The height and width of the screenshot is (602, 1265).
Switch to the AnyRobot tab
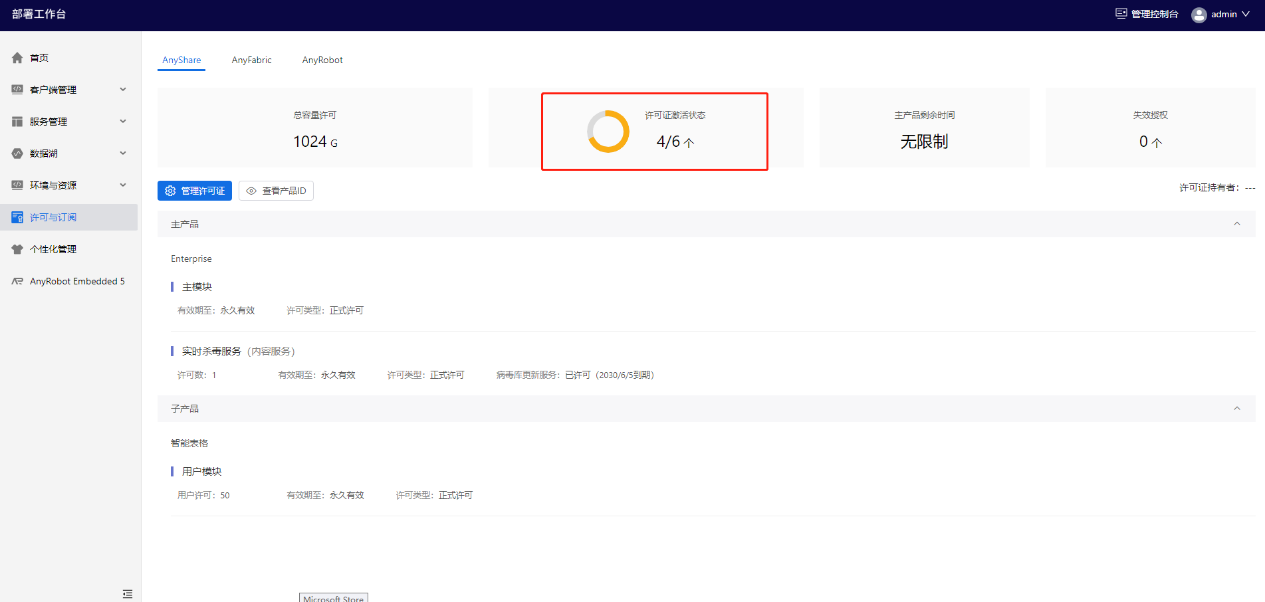322,60
